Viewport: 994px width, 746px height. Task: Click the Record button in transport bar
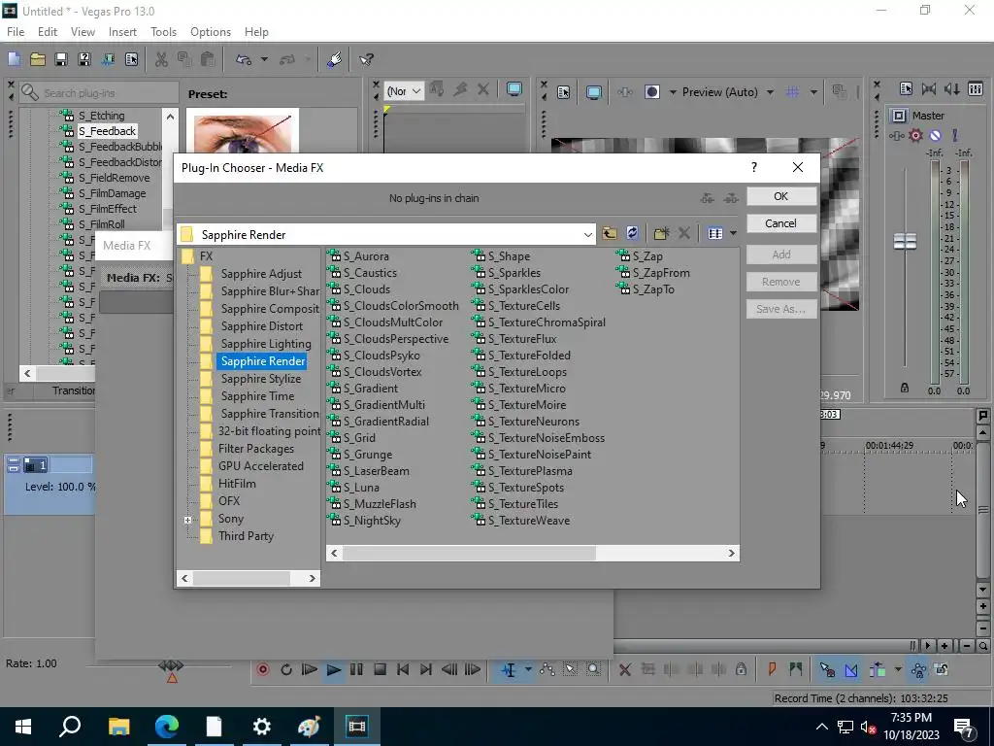[263, 669]
